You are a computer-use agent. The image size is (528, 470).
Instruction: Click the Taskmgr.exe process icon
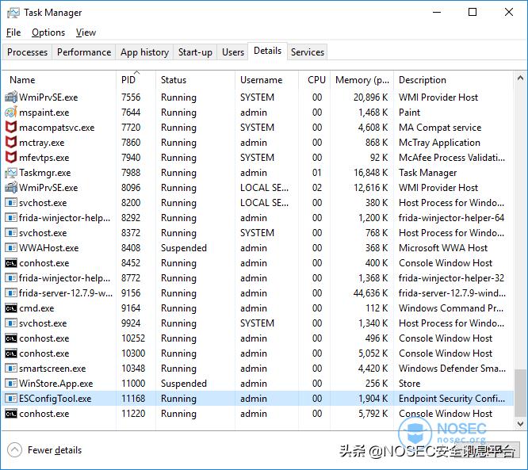coord(11,173)
